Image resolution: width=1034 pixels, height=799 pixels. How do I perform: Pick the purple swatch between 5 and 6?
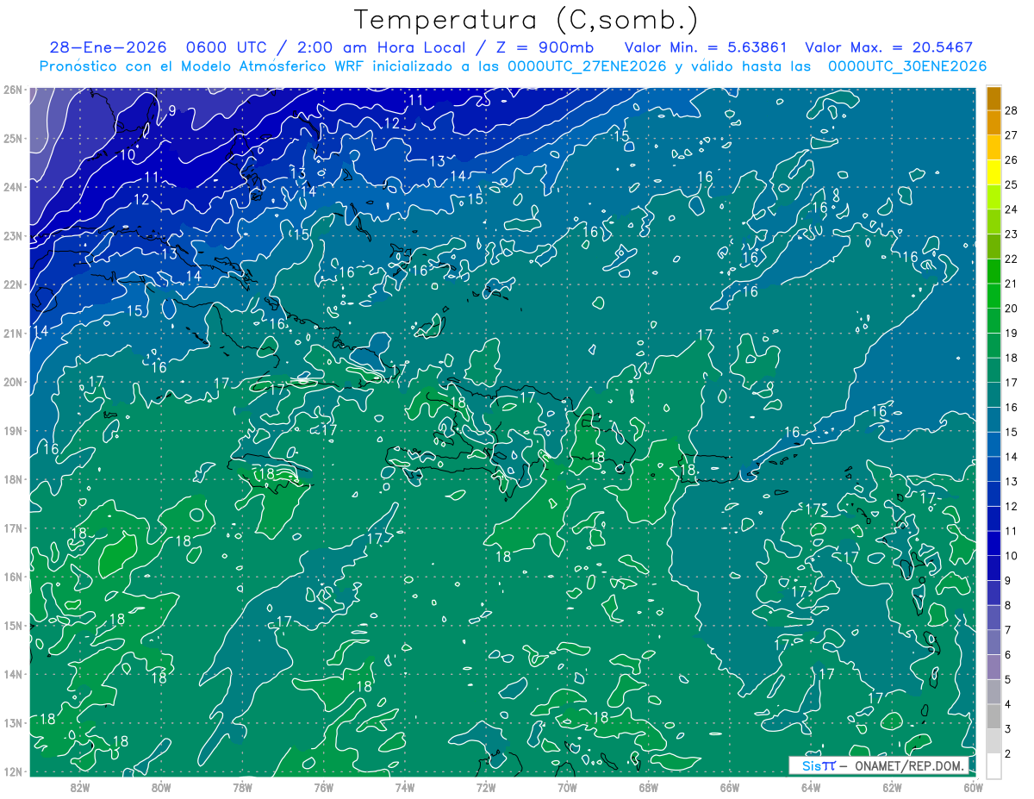click(x=994, y=667)
